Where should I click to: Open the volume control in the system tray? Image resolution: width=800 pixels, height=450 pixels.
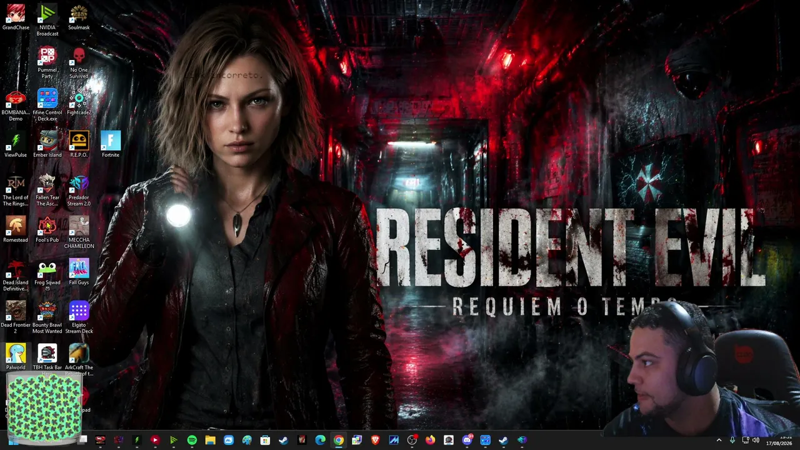(x=756, y=440)
